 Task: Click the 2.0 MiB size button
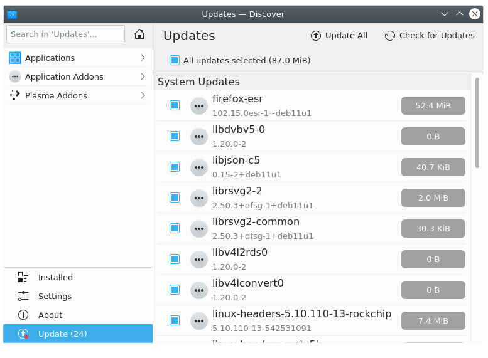point(433,198)
